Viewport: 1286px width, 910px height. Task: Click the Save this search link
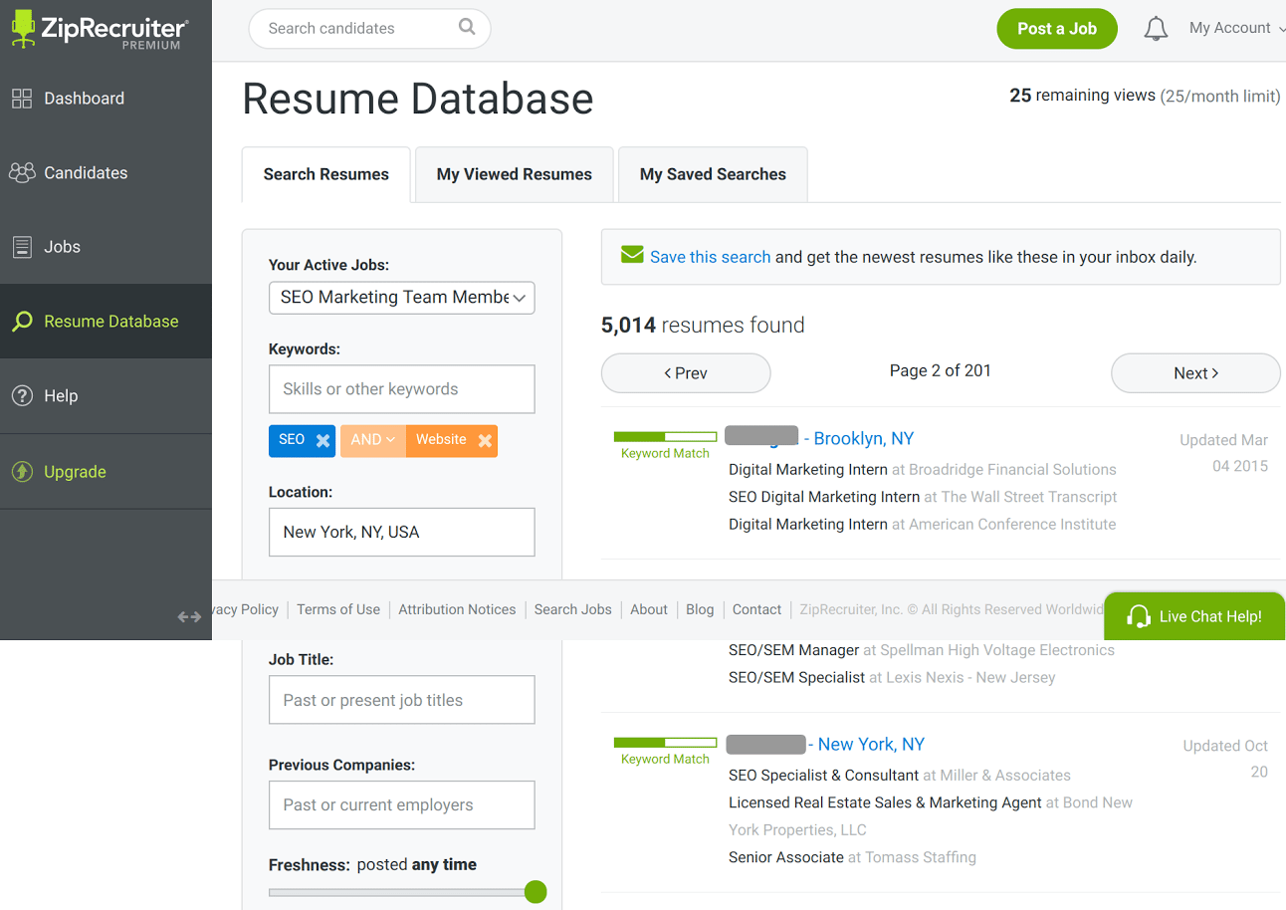tap(710, 257)
